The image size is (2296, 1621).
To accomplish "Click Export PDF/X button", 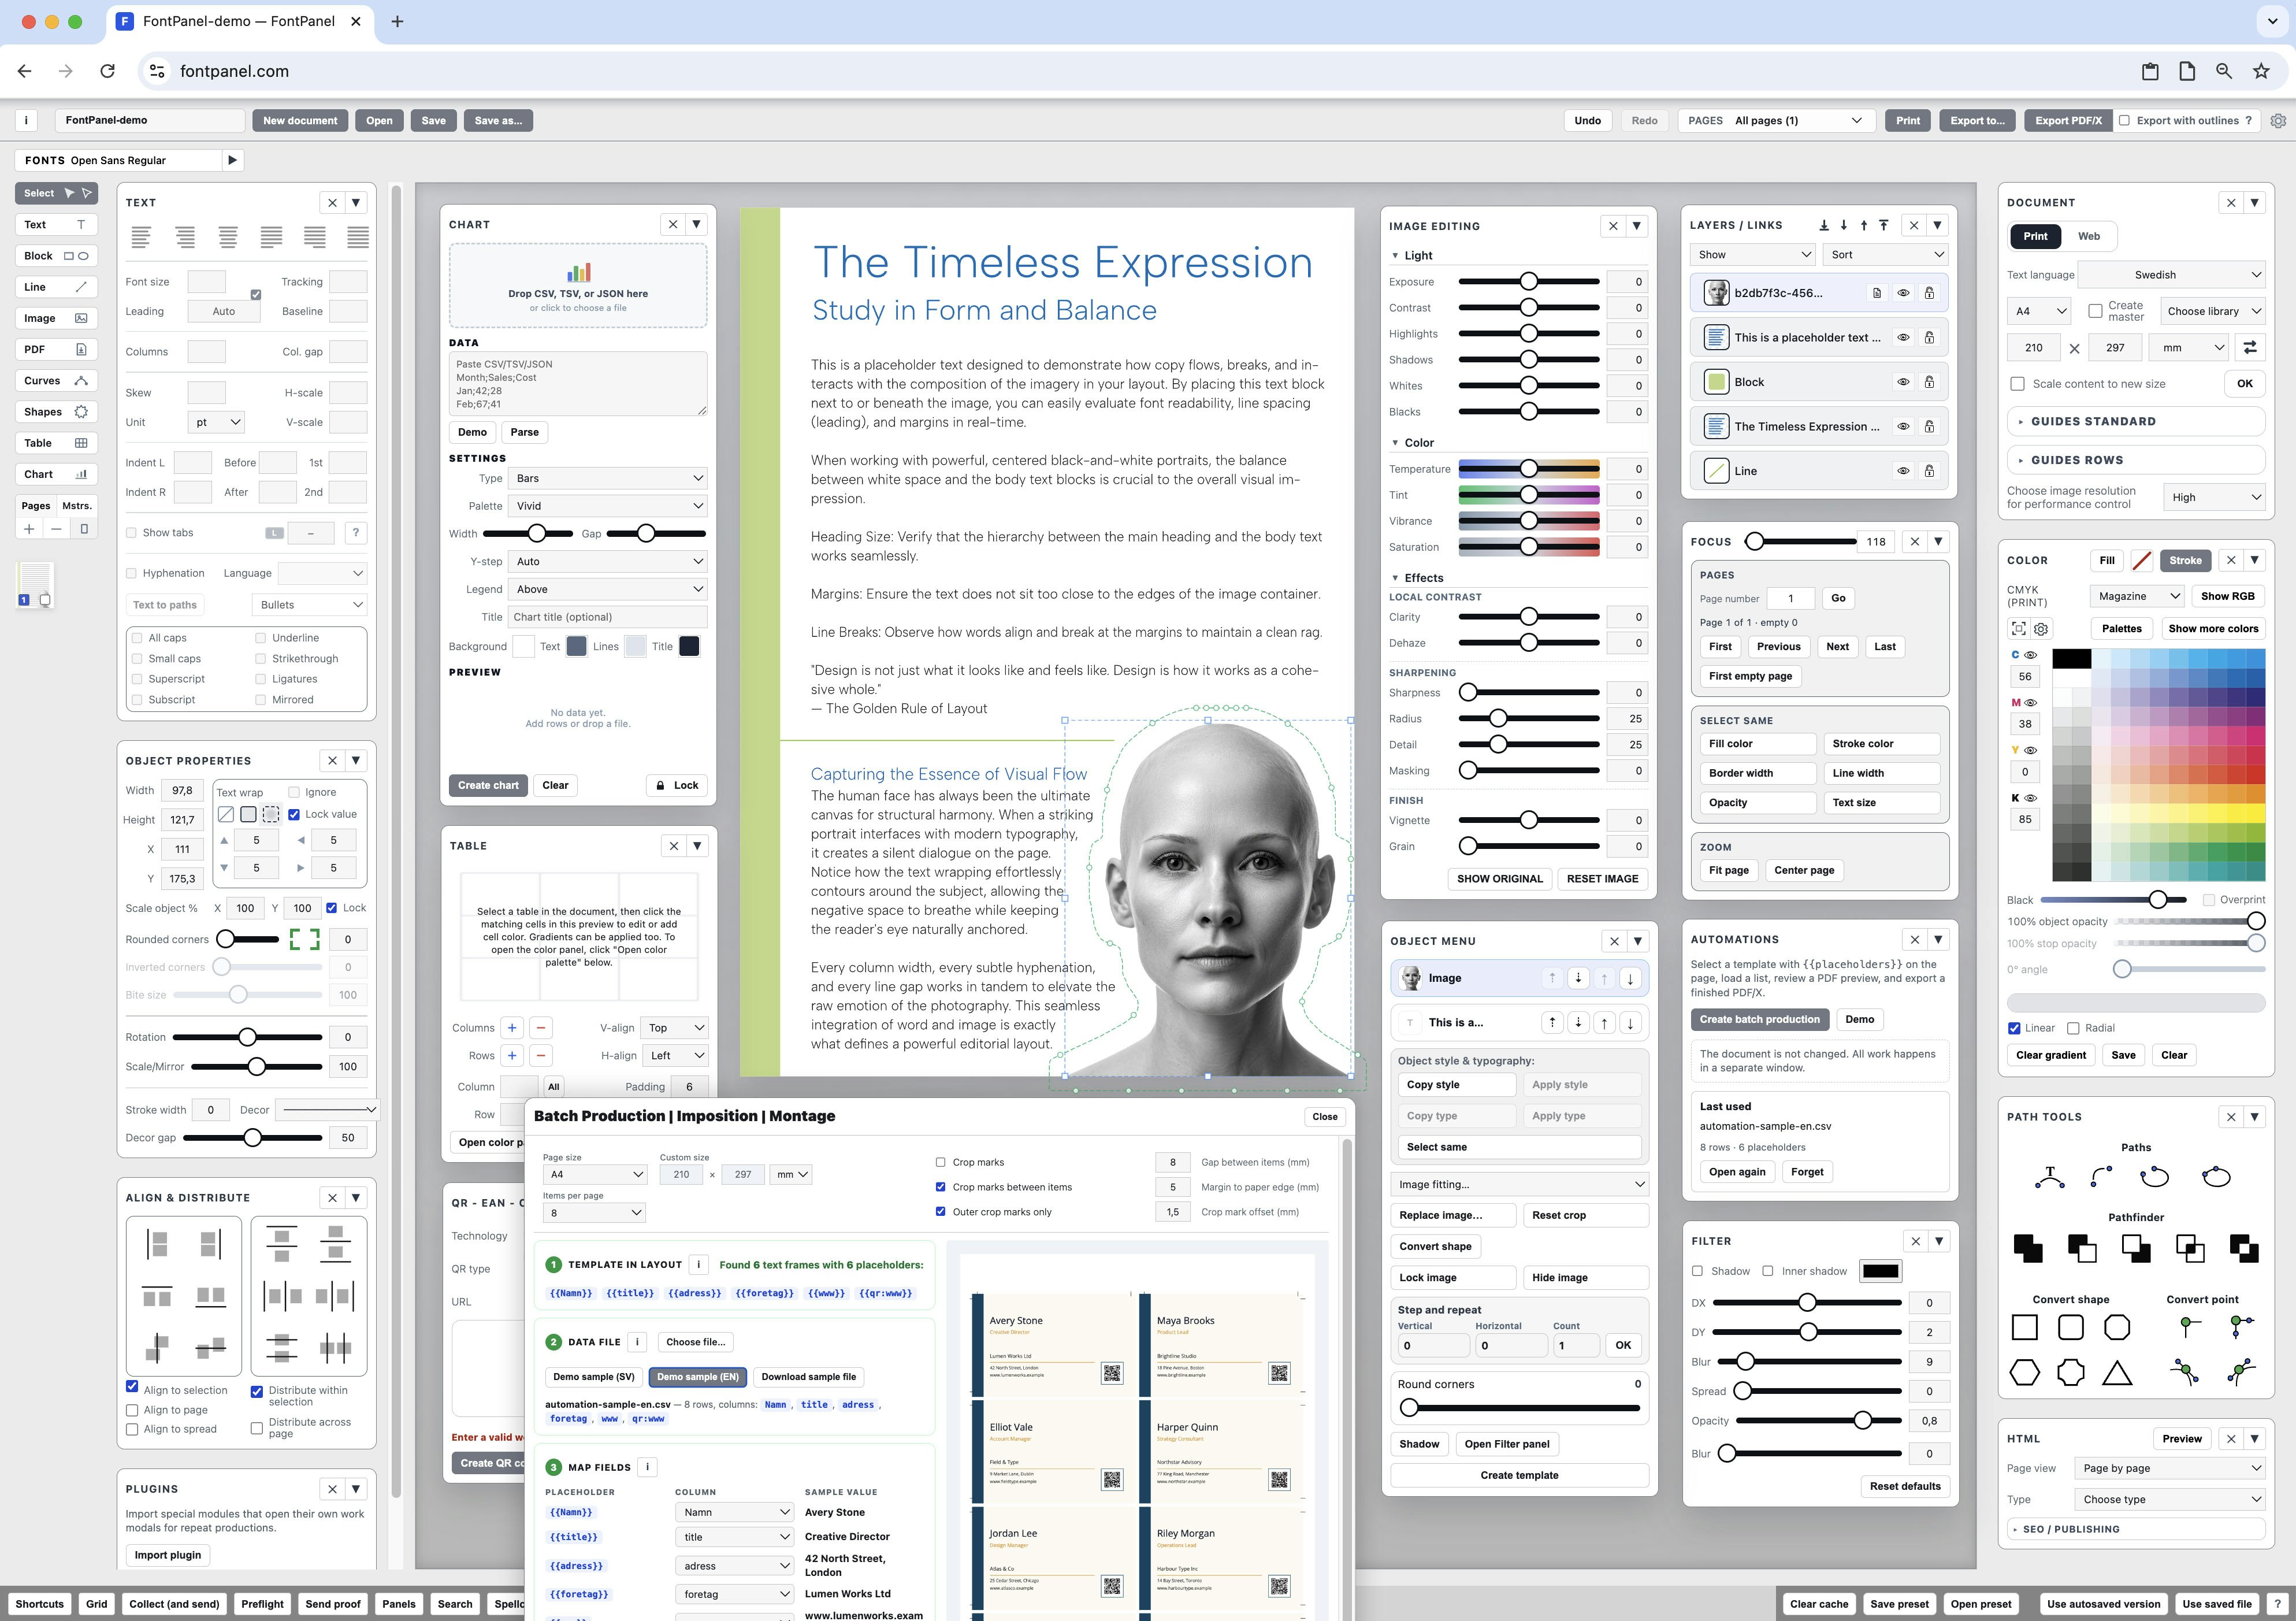I will pos(2068,120).
